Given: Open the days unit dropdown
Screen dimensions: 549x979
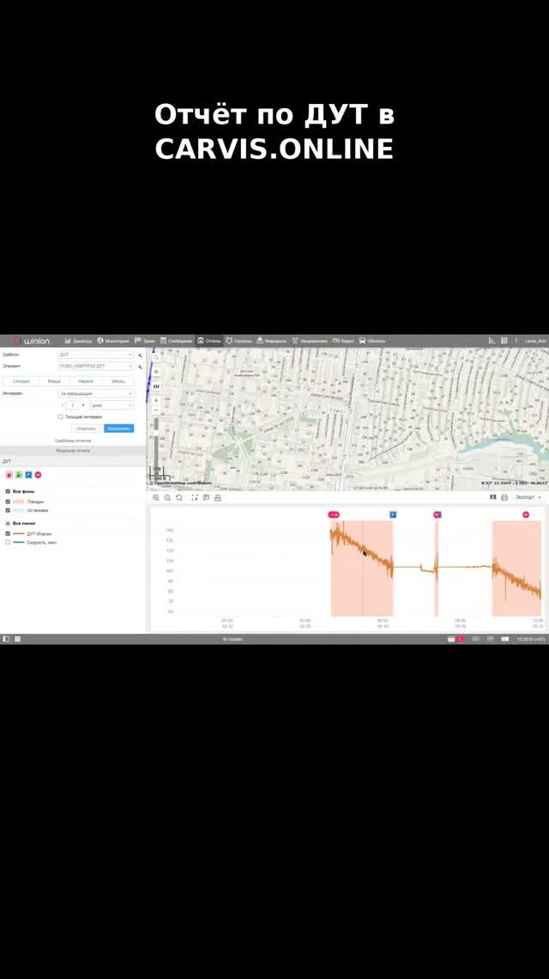Looking at the screenshot, I should coord(112,405).
